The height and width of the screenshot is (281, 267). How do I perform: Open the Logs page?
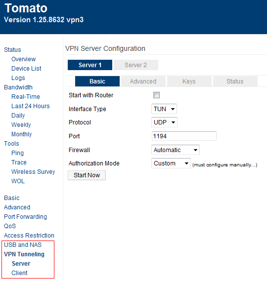[18, 78]
